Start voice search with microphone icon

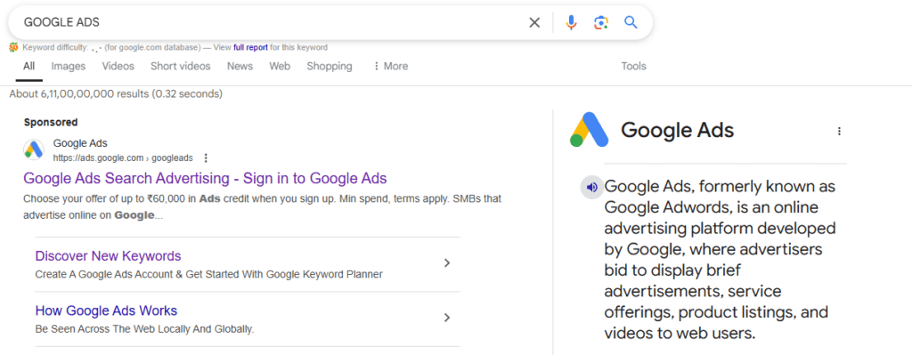pos(571,22)
